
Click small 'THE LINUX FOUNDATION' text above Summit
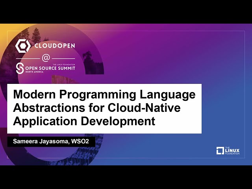(x=64, y=65)
